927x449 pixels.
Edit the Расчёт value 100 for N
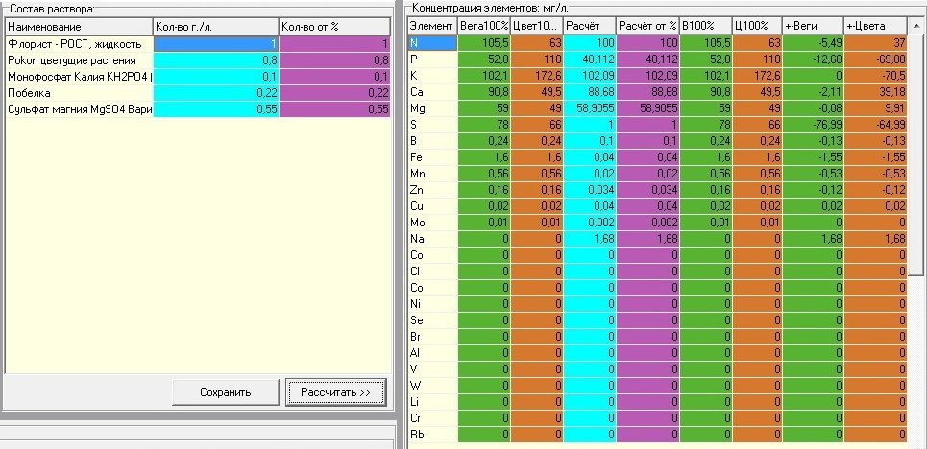[590, 43]
